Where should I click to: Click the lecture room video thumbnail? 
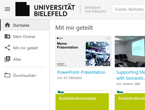(130, 52)
